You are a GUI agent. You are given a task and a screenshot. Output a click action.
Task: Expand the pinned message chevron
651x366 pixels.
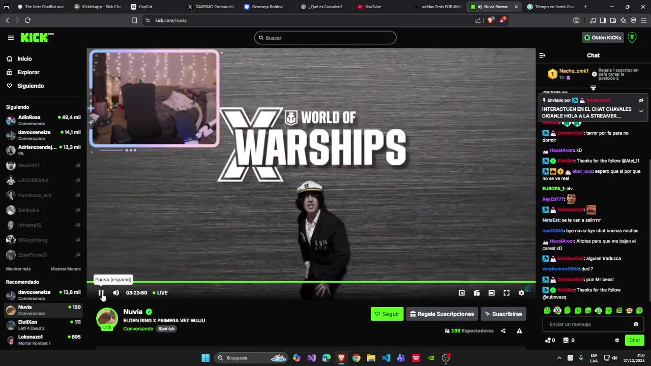tap(641, 111)
